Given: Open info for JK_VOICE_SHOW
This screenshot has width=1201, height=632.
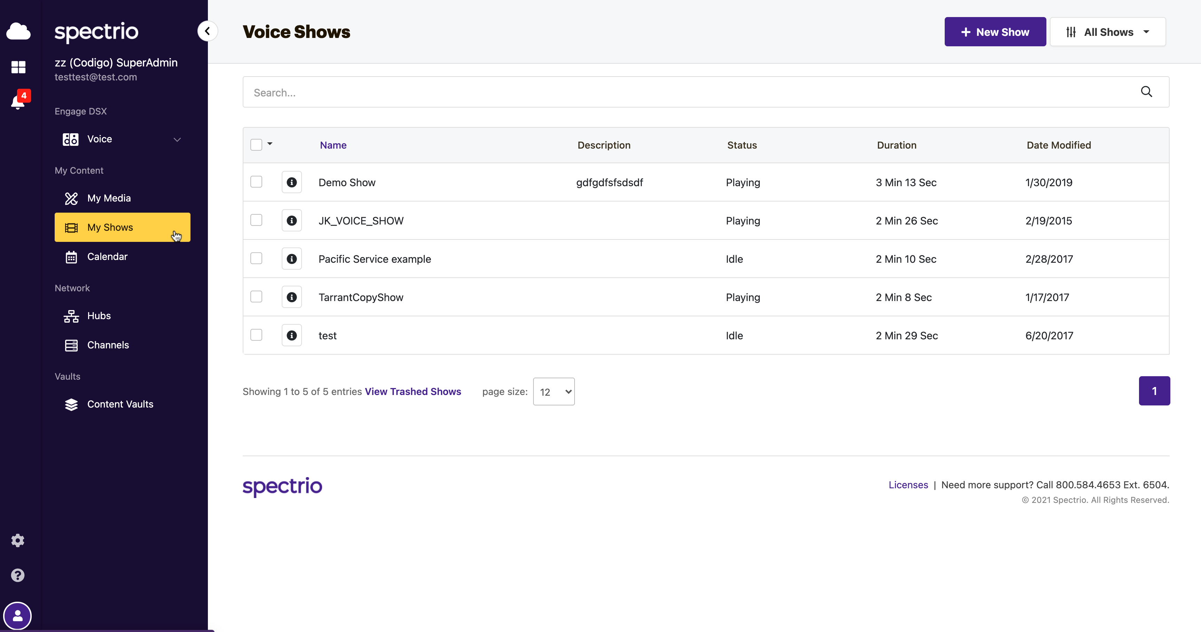Looking at the screenshot, I should coord(292,220).
